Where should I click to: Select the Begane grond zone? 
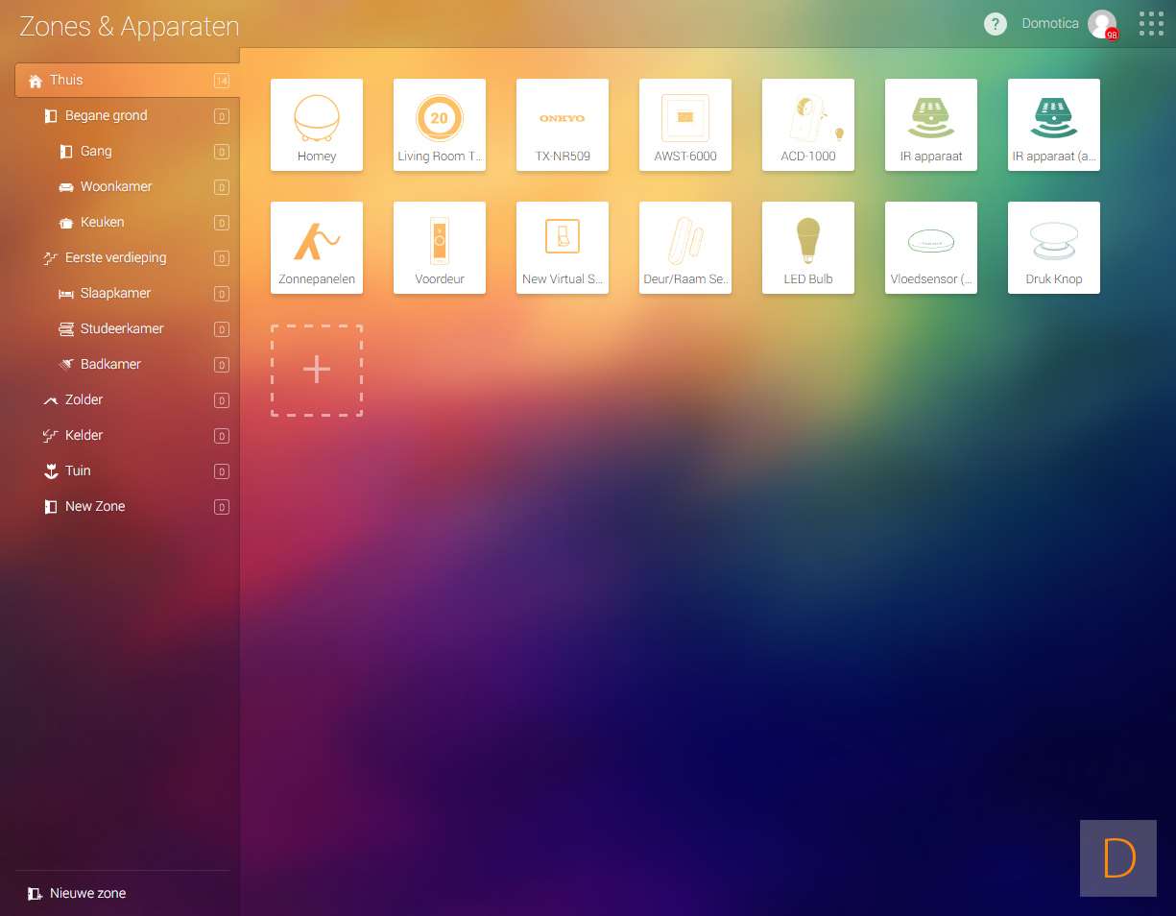click(106, 116)
